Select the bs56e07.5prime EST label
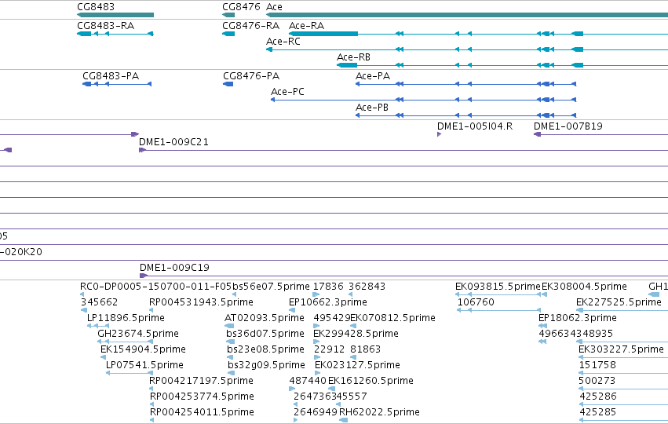668x424 pixels. click(x=271, y=287)
